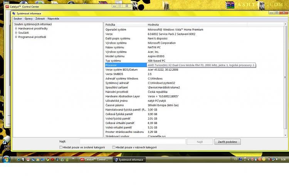Click the ATI icon in the Catalyst title bar
The height and width of the screenshot is (185, 289).
click(7, 7)
